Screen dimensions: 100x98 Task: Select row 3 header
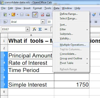(x=4, y=55)
